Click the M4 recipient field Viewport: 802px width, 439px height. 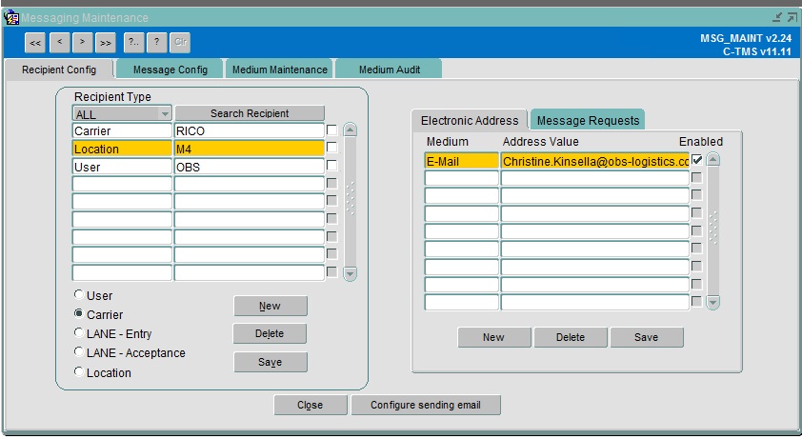click(250, 149)
